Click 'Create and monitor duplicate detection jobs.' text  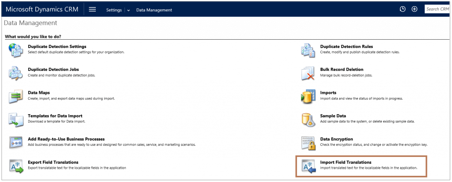pyautogui.click(x=61, y=75)
